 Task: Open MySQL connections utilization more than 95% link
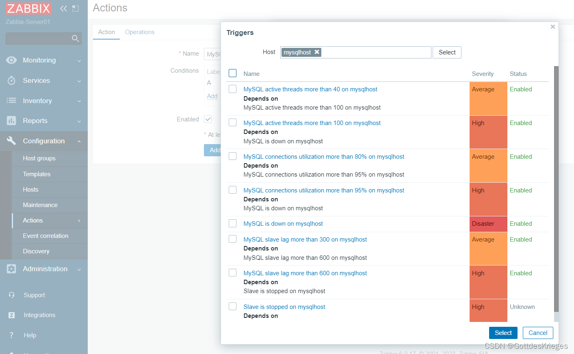click(324, 190)
